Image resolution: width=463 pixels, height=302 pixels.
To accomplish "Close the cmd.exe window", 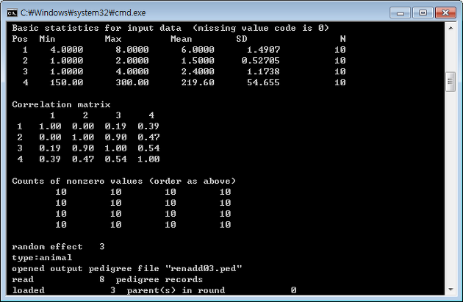I will [445, 12].
